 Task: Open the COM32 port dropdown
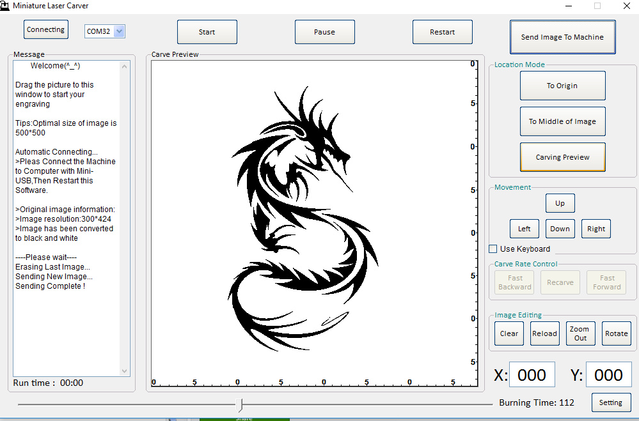(x=119, y=31)
